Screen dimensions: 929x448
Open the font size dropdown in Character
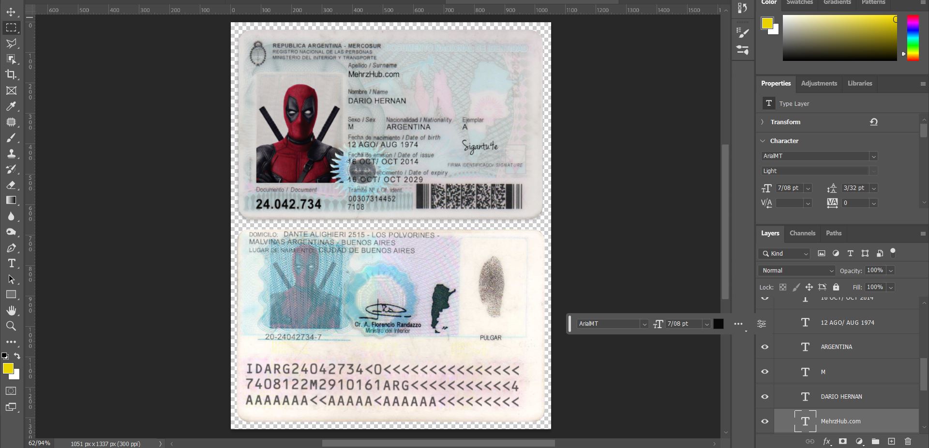pos(808,188)
